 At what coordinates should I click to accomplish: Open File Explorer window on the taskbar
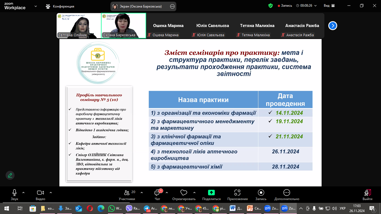[47, 208]
